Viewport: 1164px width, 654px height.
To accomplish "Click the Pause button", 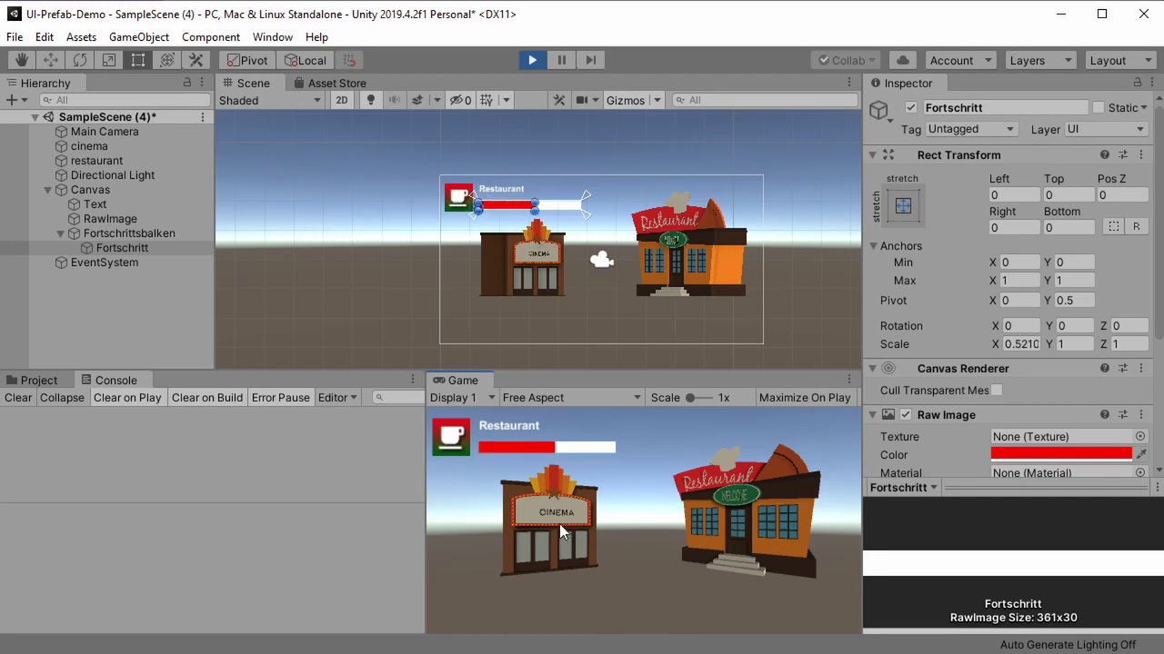I will tap(561, 60).
